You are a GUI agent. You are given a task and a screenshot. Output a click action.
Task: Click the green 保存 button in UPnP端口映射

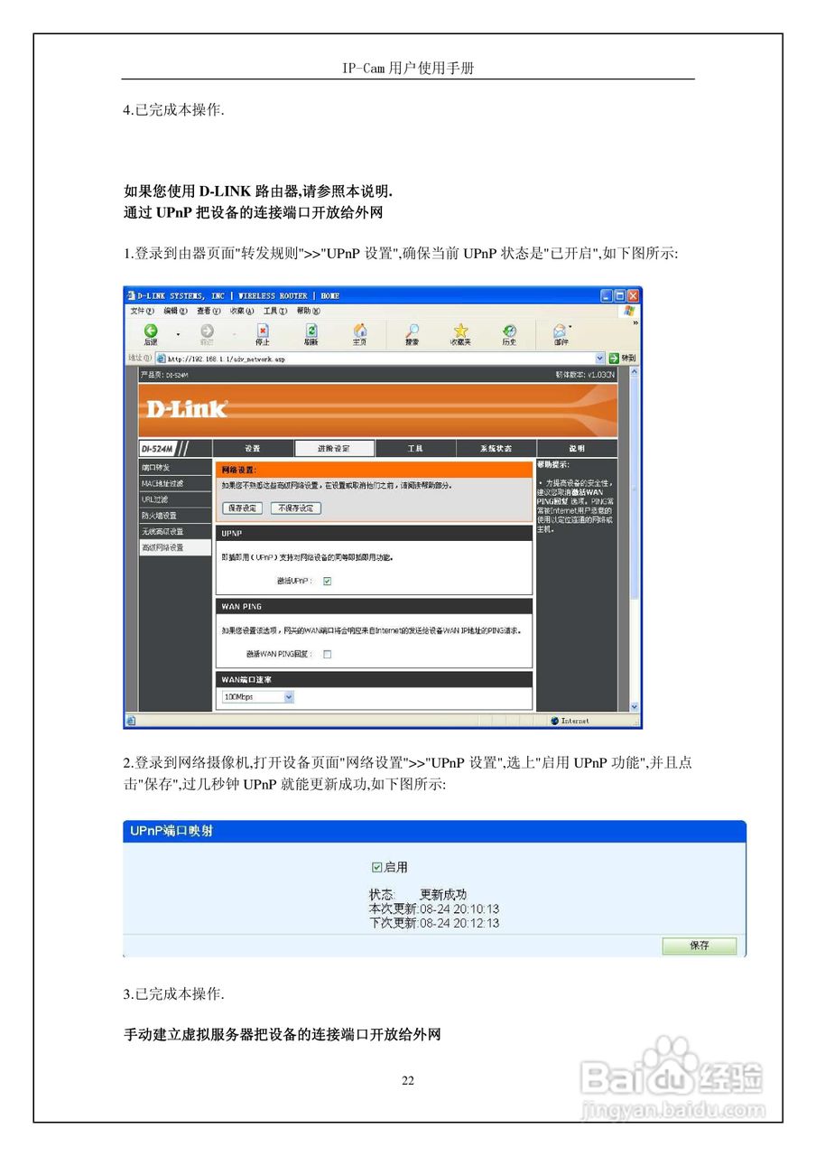click(x=700, y=946)
